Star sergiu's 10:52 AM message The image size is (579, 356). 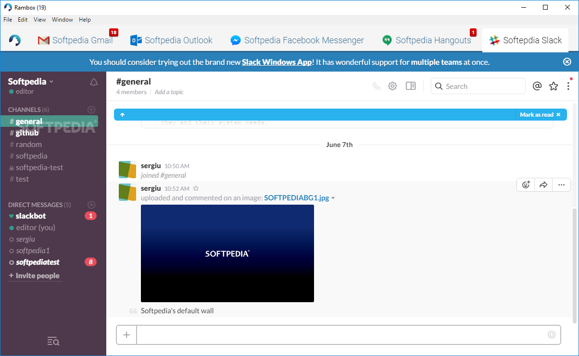point(196,188)
